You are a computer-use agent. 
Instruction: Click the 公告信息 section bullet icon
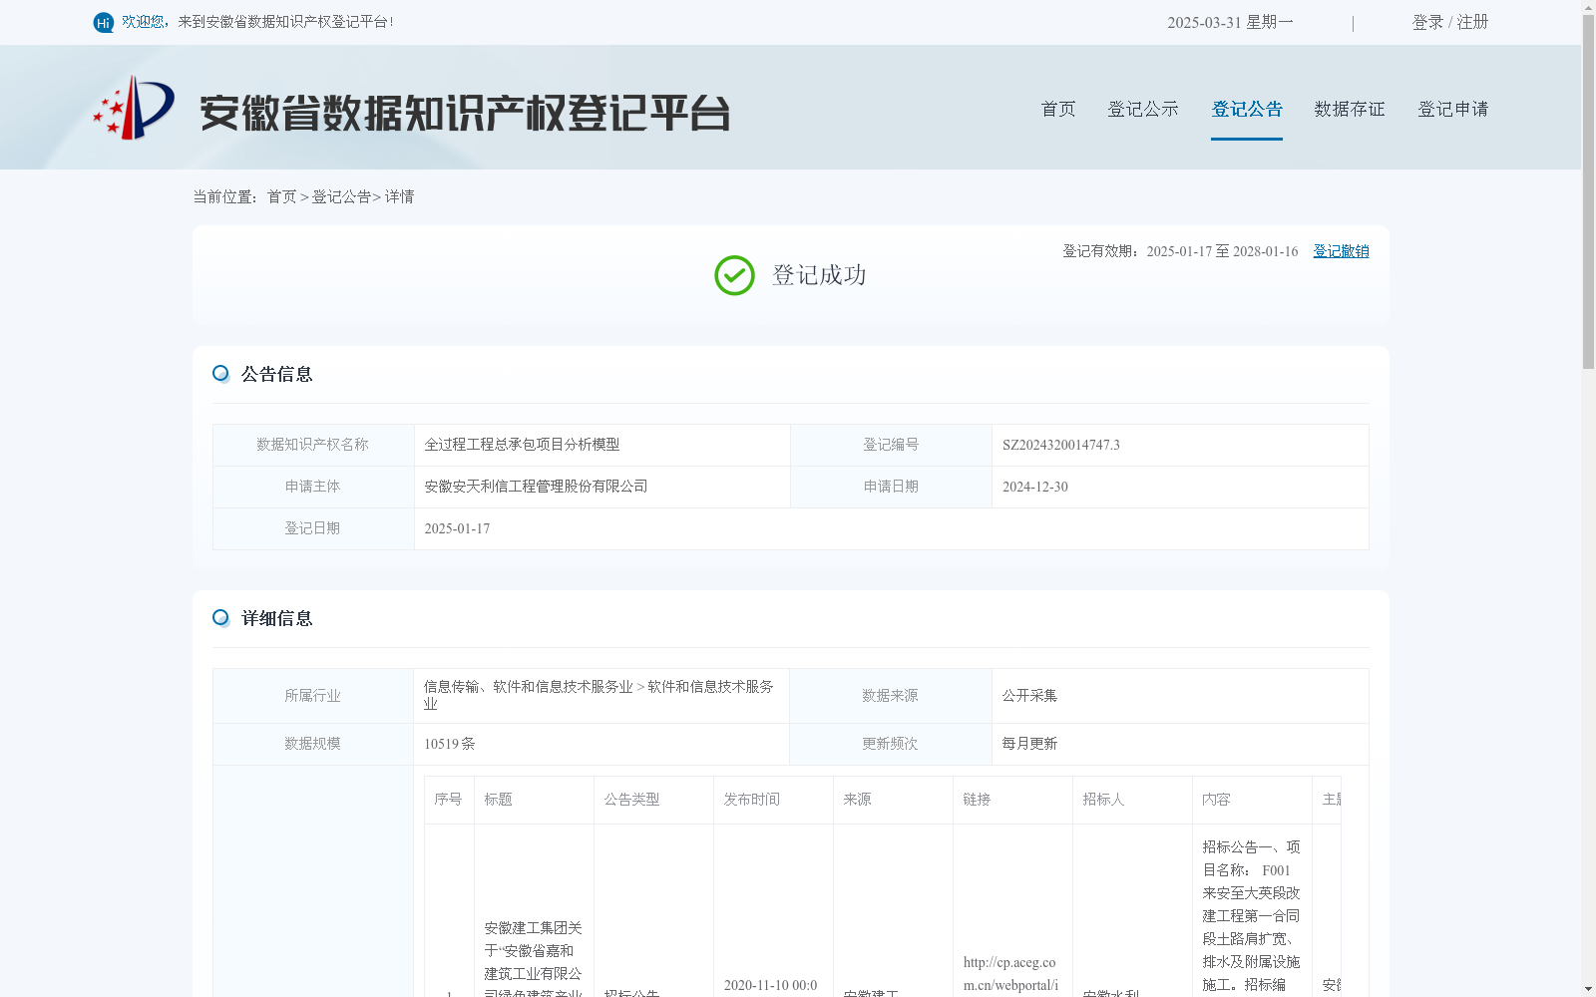coord(220,374)
